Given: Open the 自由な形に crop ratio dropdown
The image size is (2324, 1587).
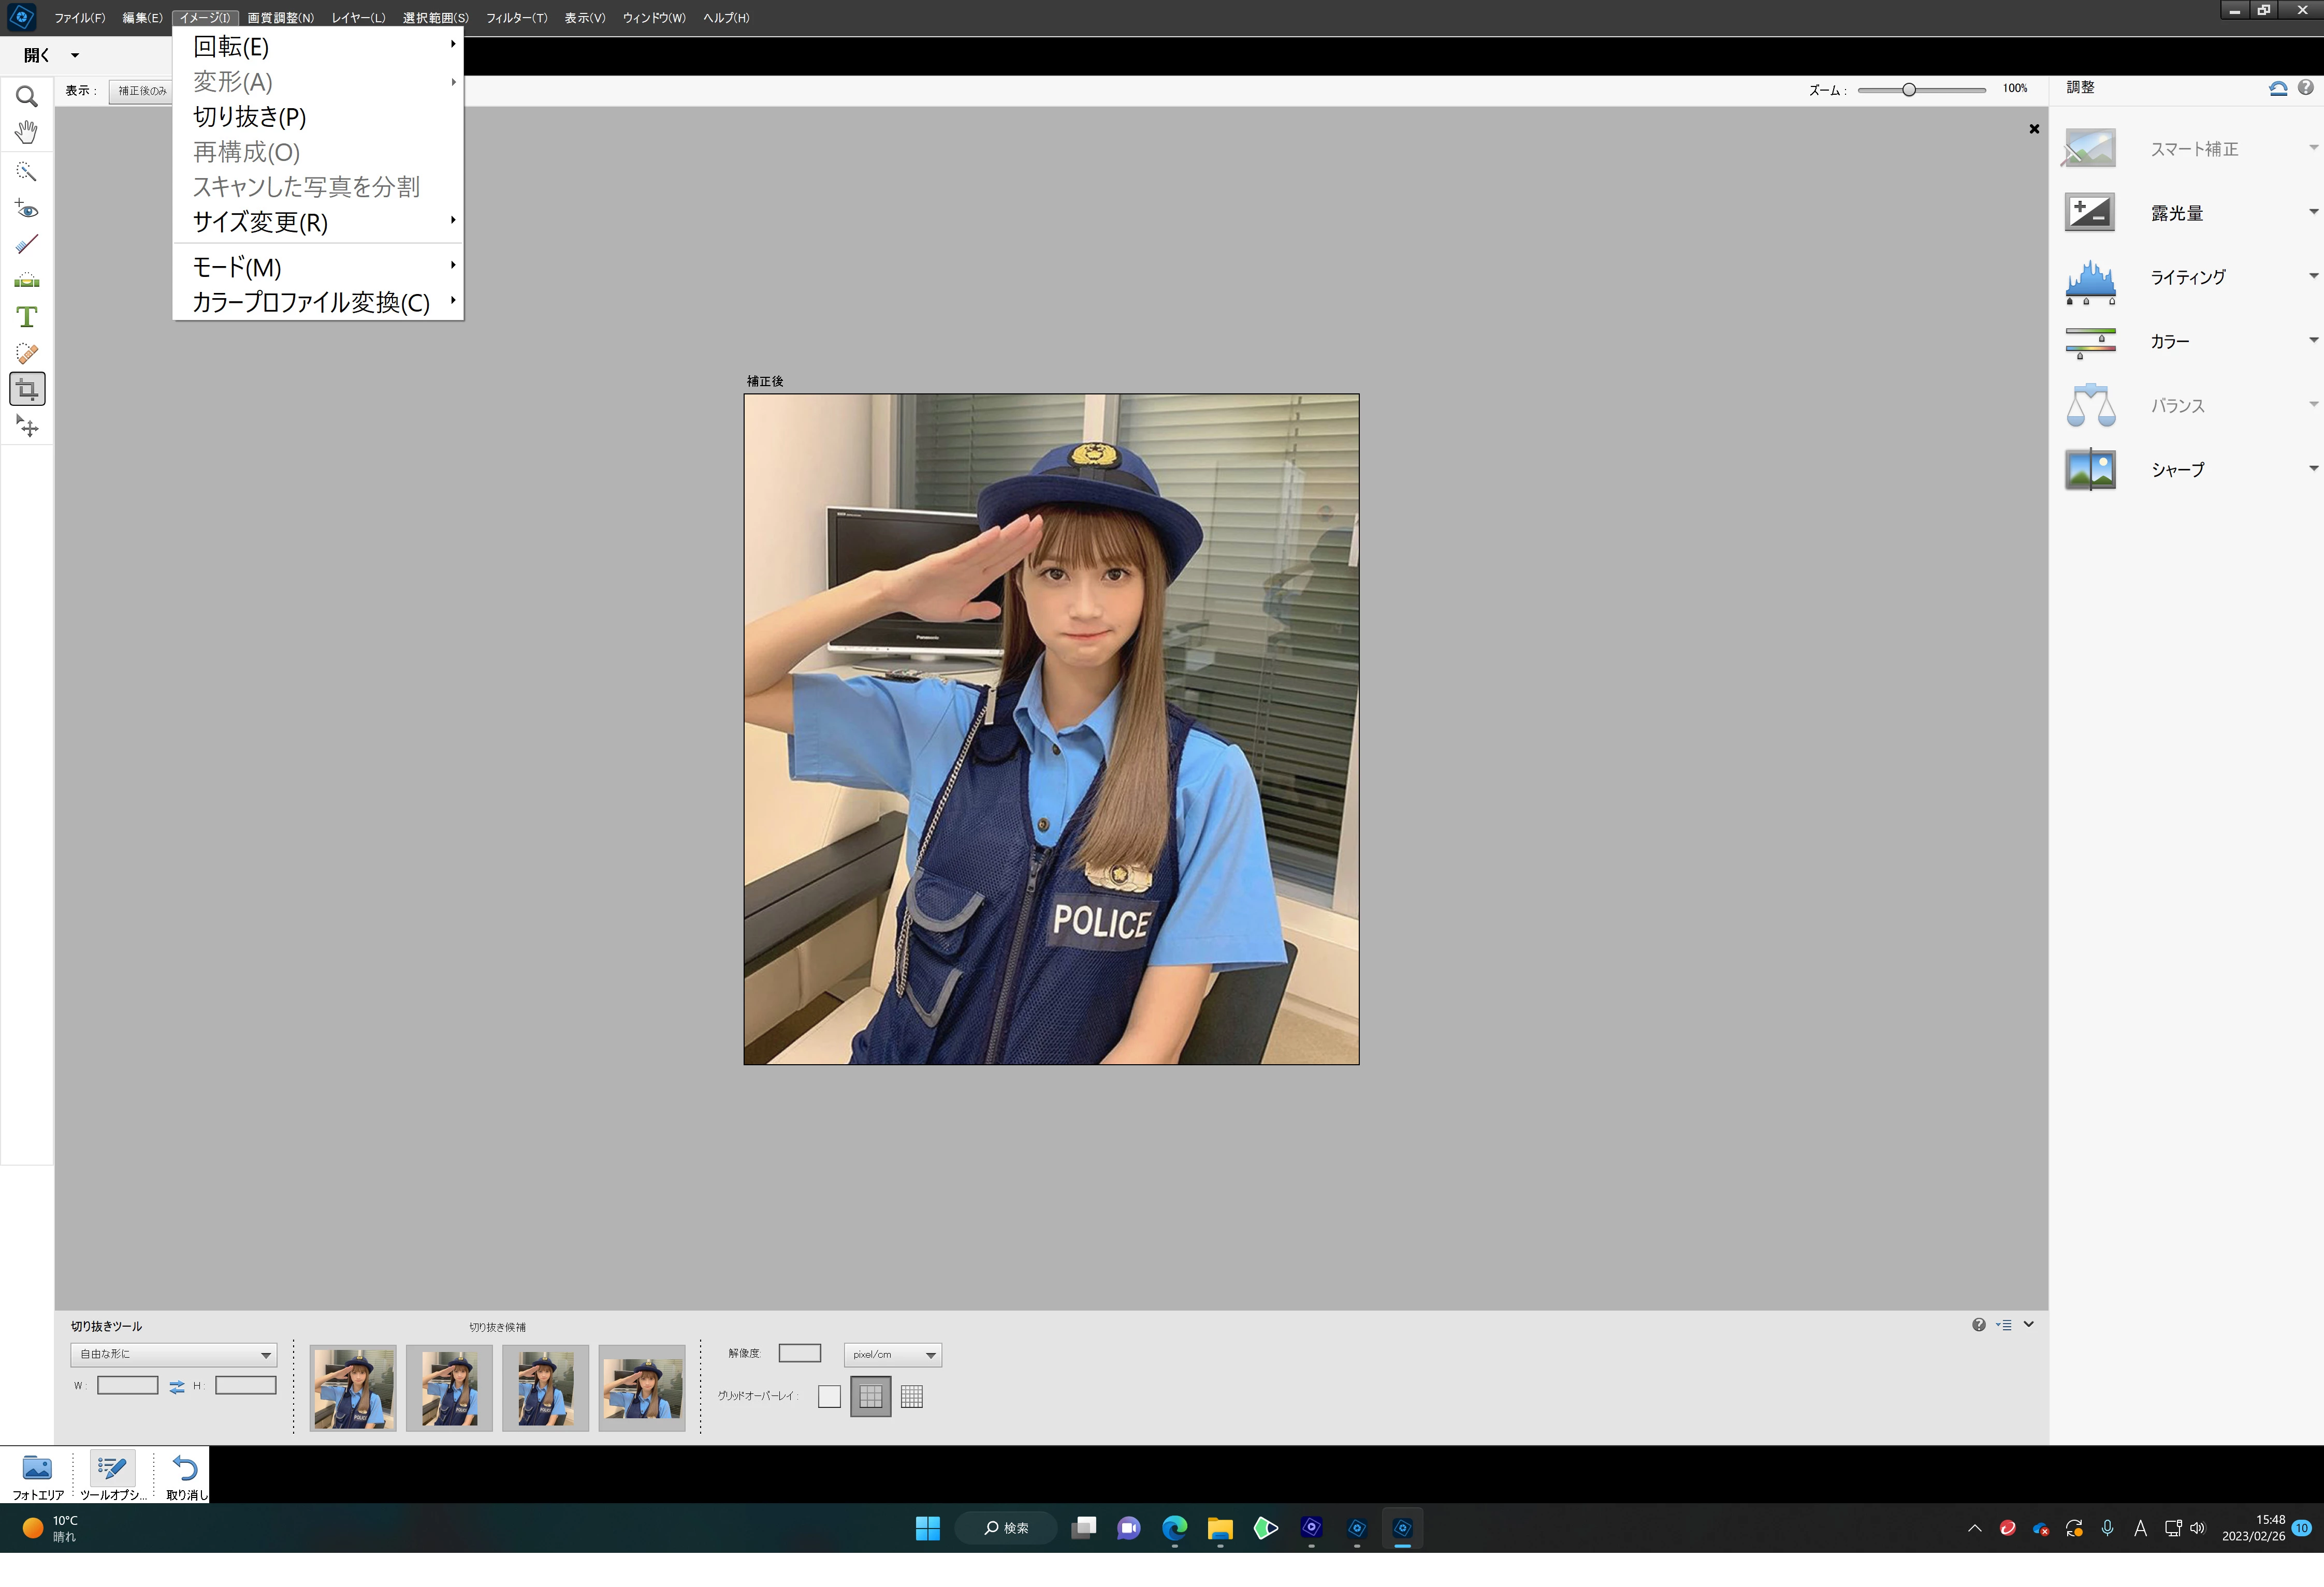Looking at the screenshot, I should point(174,1354).
